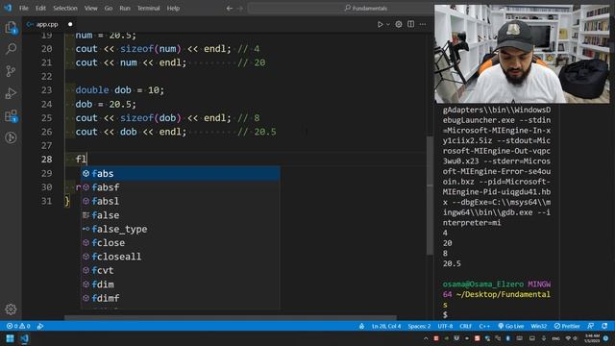
Task: Choose the false keyword suggestion
Action: click(x=181, y=215)
